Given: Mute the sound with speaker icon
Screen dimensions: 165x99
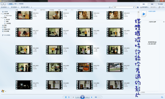Looking at the screenshot, I should coord(92,97).
